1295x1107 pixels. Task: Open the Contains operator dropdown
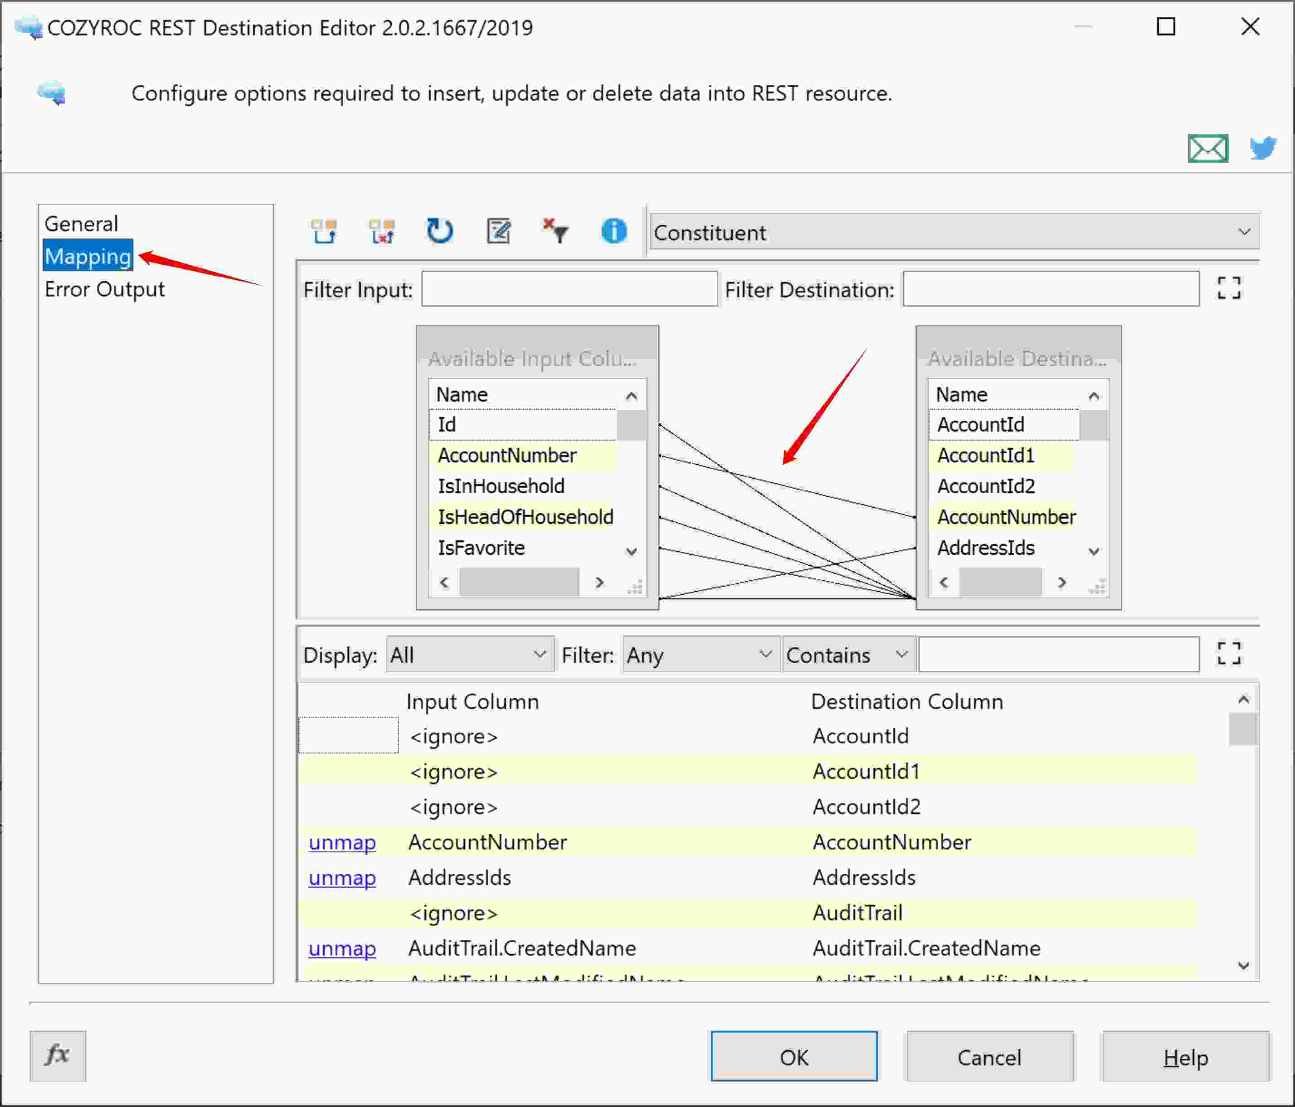tap(849, 654)
